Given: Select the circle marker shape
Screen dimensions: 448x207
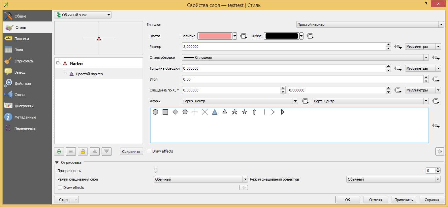Looking at the screenshot, I should click(x=155, y=112).
